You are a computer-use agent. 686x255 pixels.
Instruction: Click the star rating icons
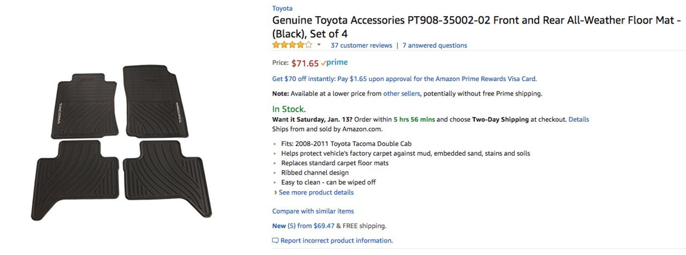(x=292, y=45)
